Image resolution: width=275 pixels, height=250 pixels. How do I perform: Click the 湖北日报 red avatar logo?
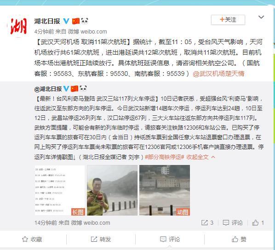(x=18, y=26)
